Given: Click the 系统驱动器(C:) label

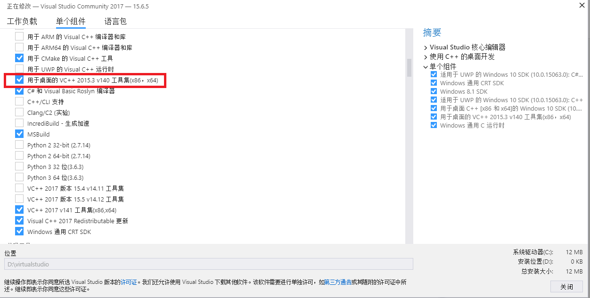Looking at the screenshot, I should click(x=533, y=252).
